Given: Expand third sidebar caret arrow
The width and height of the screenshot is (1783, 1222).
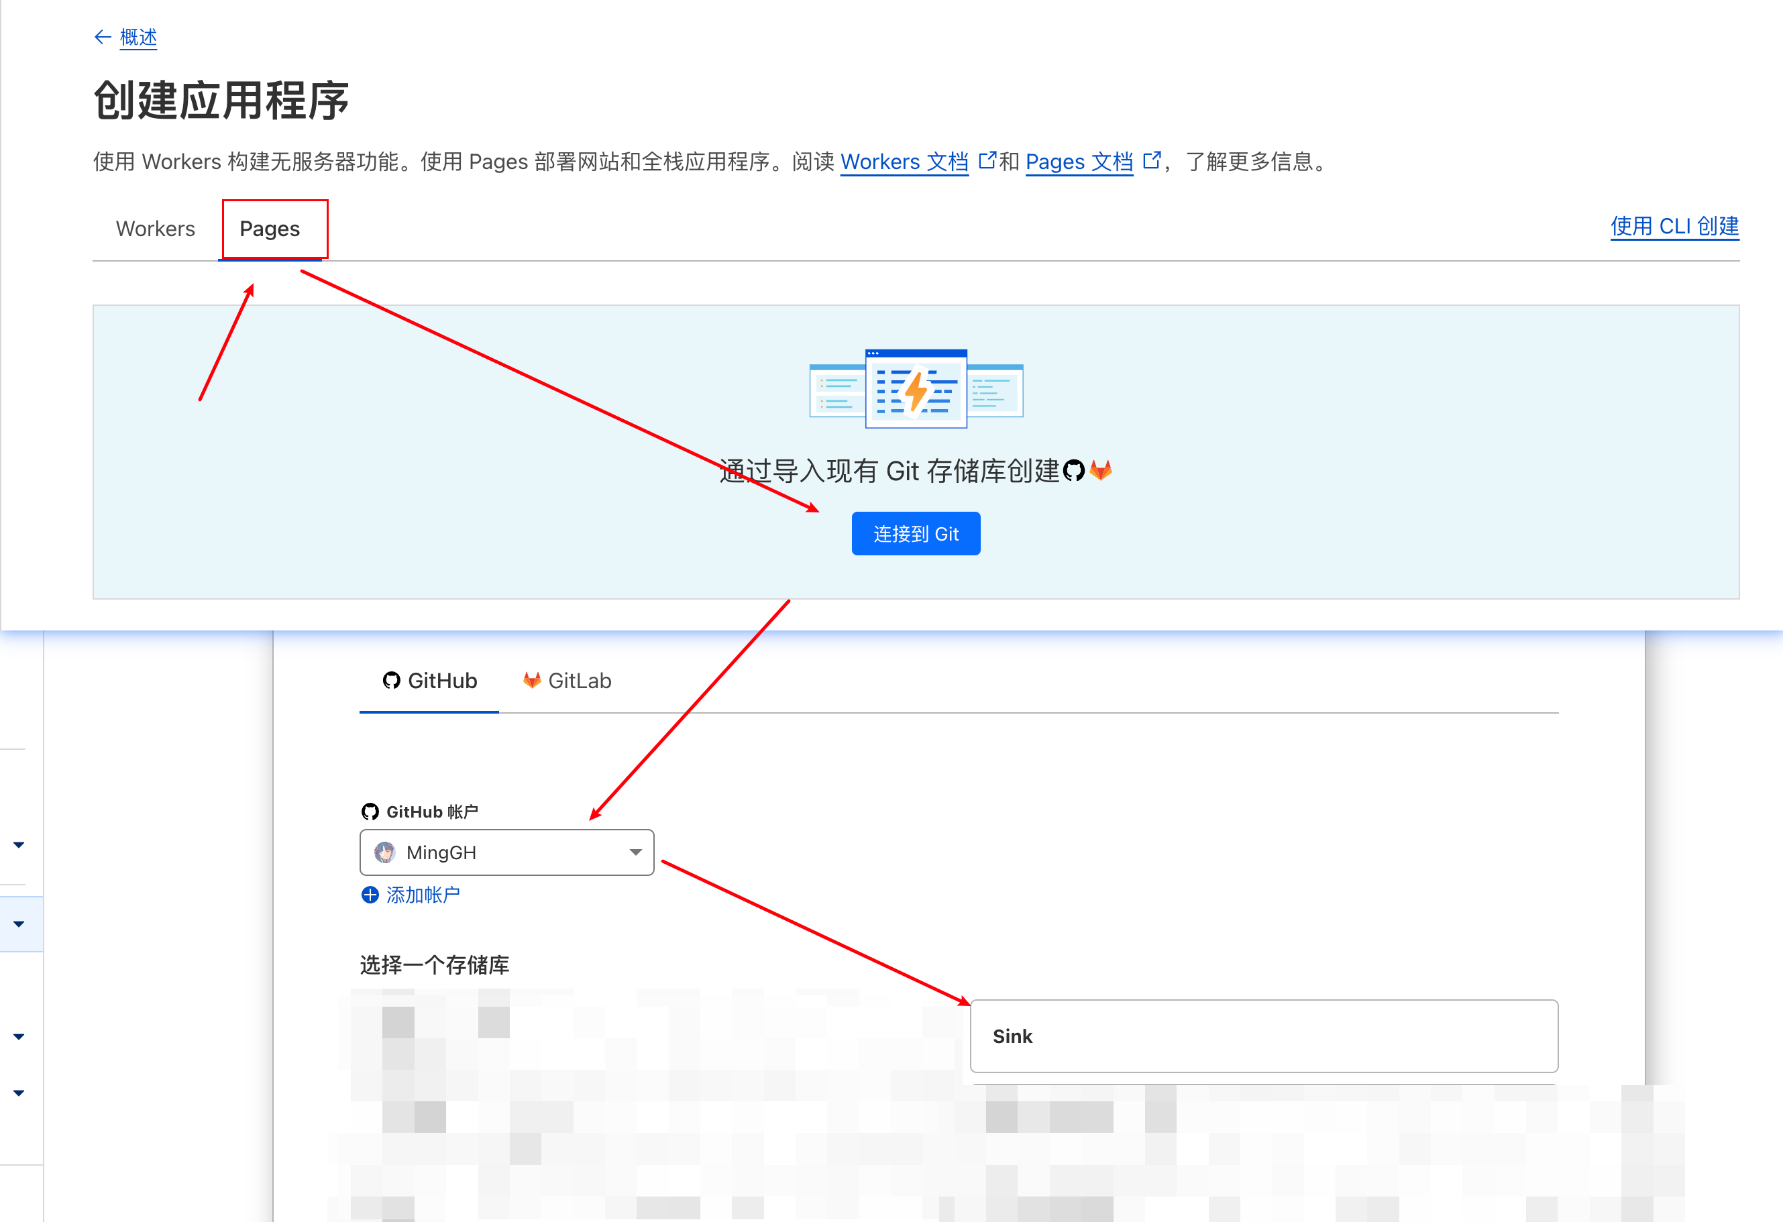Looking at the screenshot, I should click(19, 1037).
